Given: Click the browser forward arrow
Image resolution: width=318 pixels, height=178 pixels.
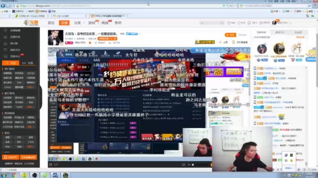Looking at the screenshot, I should (x=8, y=6).
